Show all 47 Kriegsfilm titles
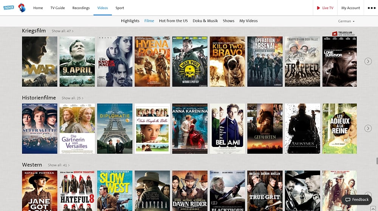Viewport: 378px width, 211px height. coord(62,31)
